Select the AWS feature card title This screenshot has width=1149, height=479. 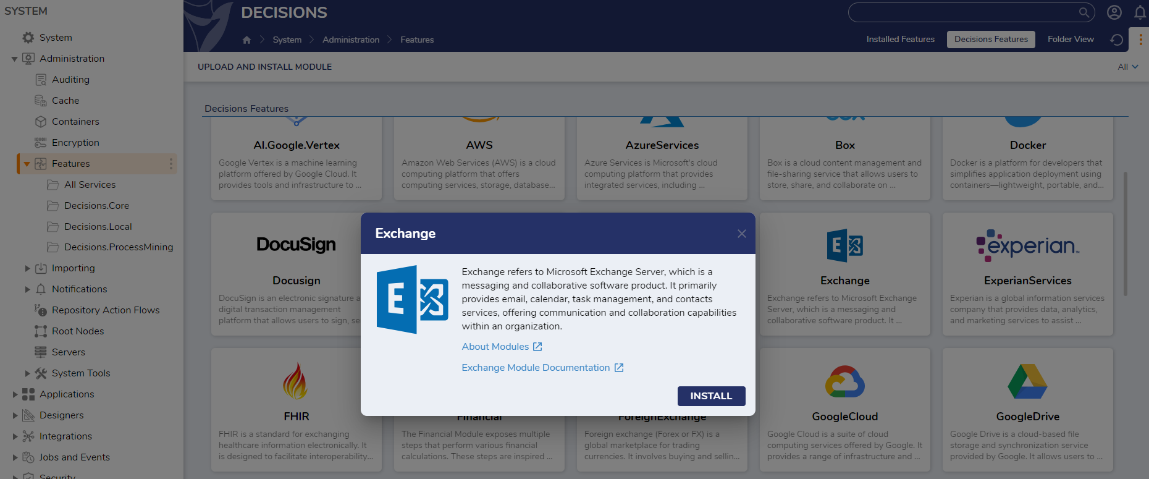[479, 145]
